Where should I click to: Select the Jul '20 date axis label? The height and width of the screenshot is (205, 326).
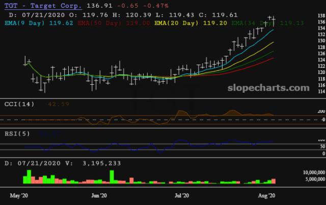[x=182, y=195]
